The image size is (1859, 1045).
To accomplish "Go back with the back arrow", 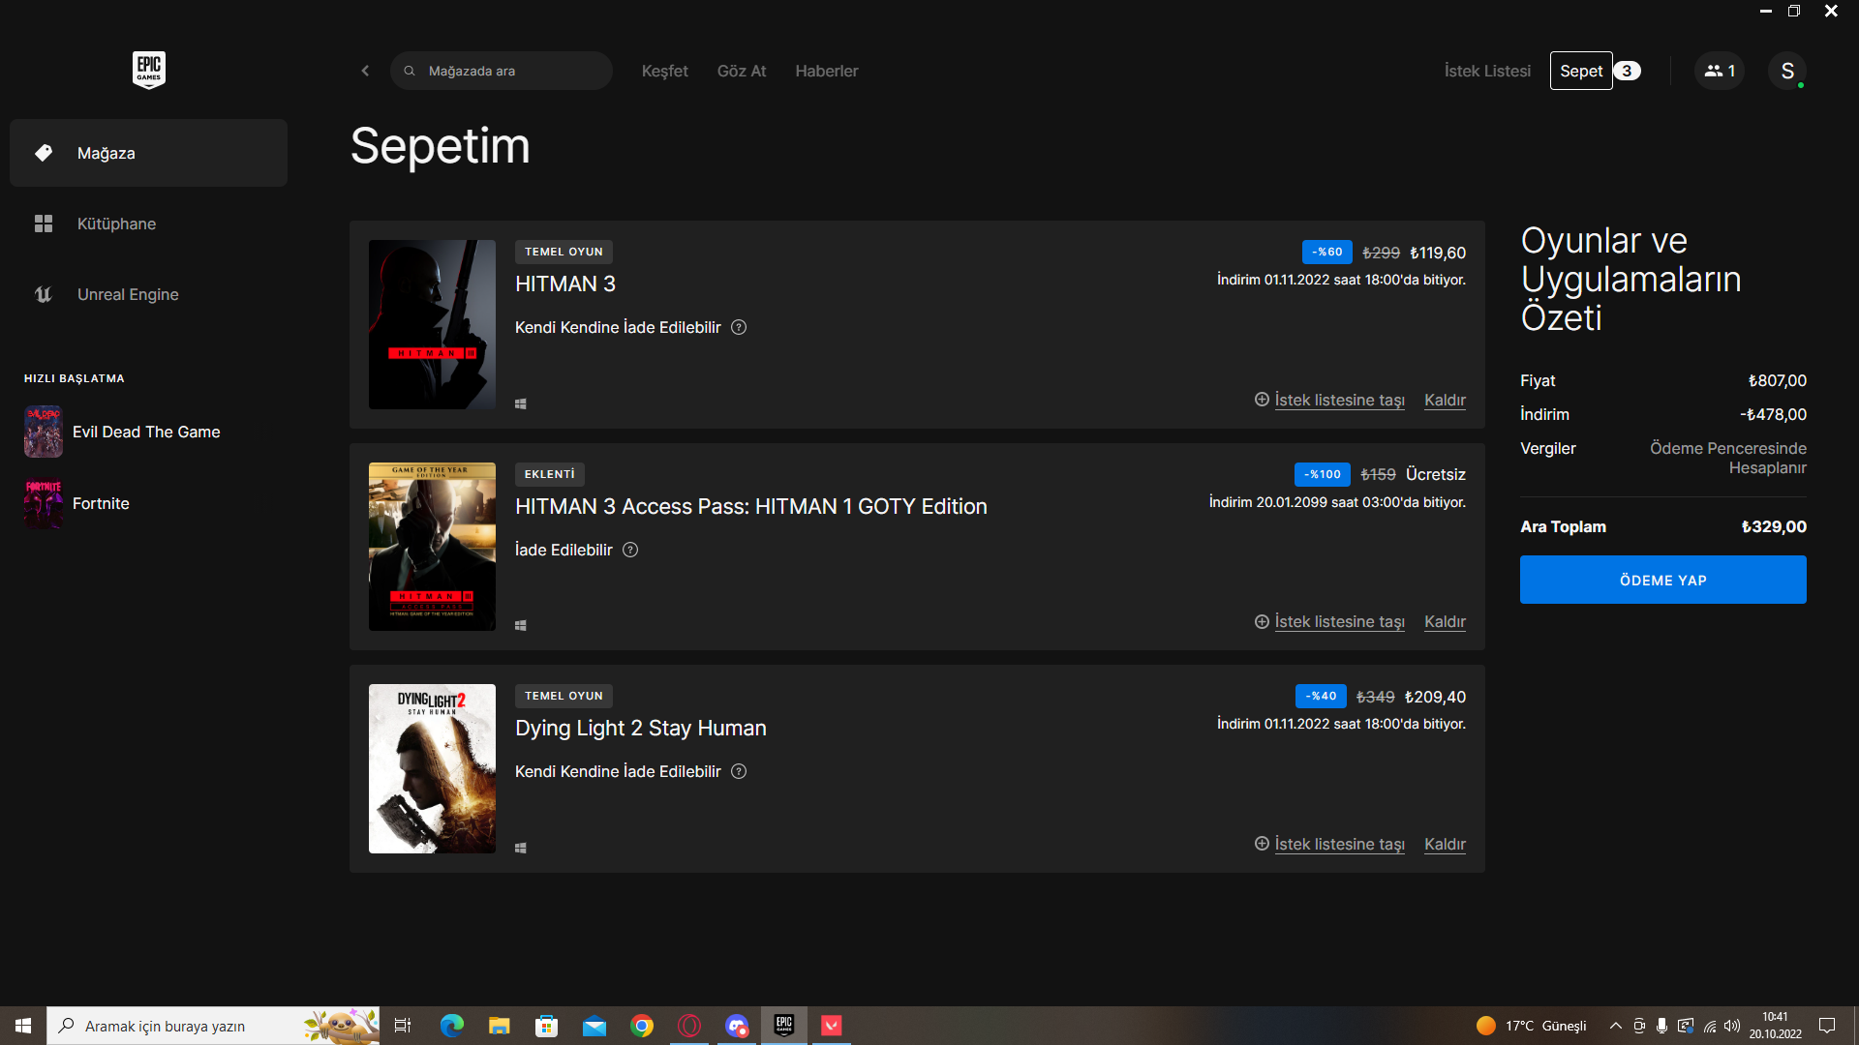I will click(x=365, y=71).
